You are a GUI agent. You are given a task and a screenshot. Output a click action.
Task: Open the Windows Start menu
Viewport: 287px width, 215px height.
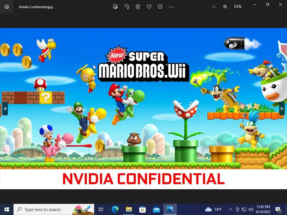coord(7,209)
